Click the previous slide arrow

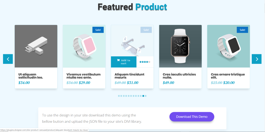(x=8, y=59)
